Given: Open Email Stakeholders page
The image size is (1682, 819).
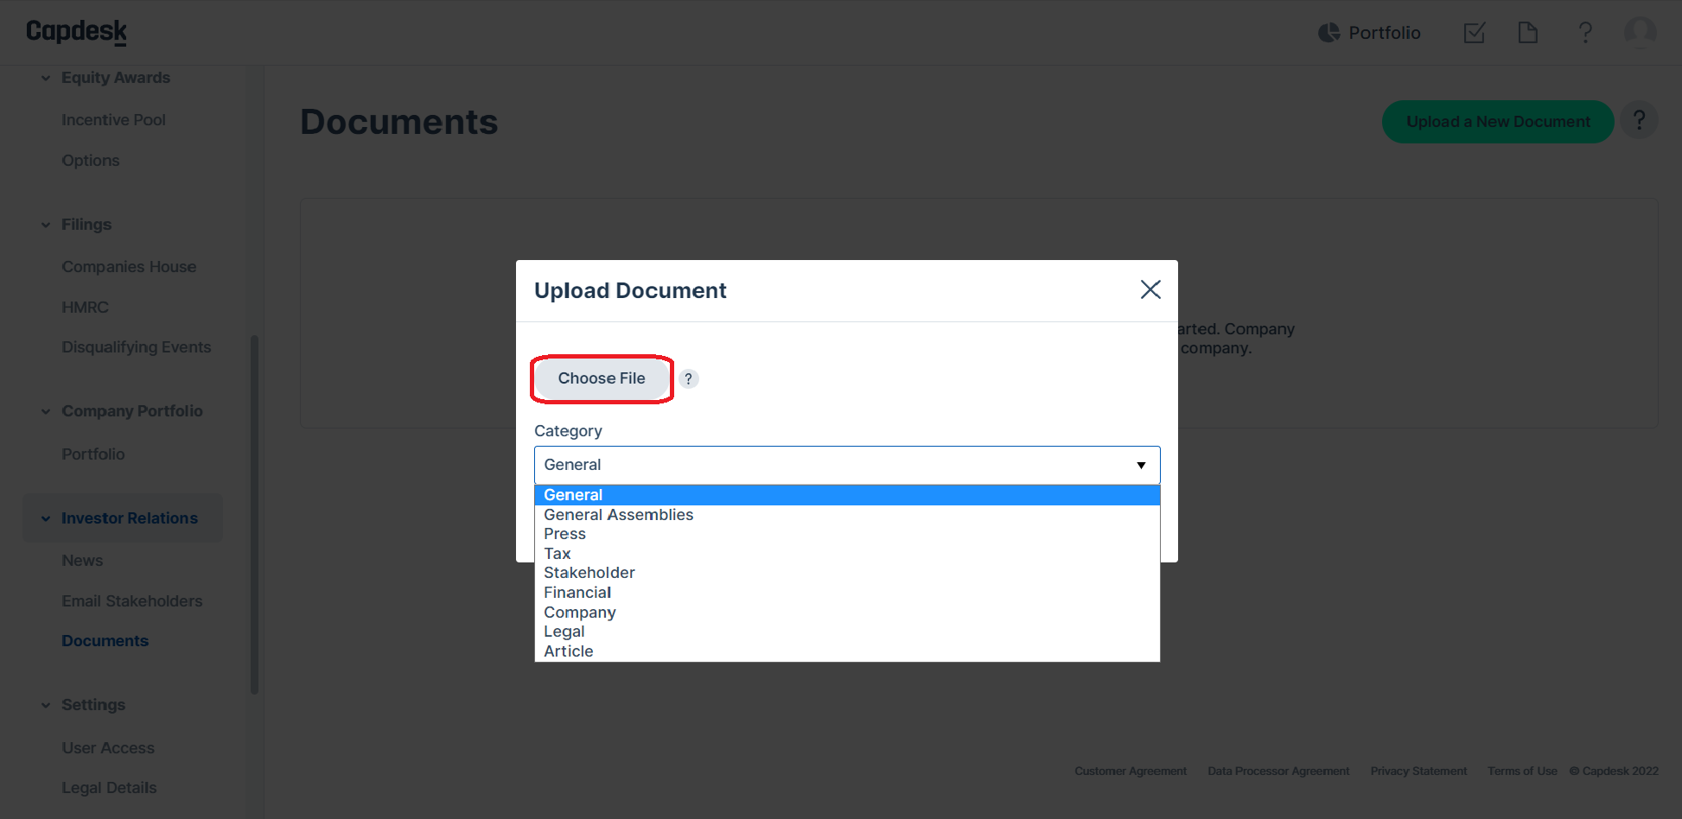Looking at the screenshot, I should [131, 601].
